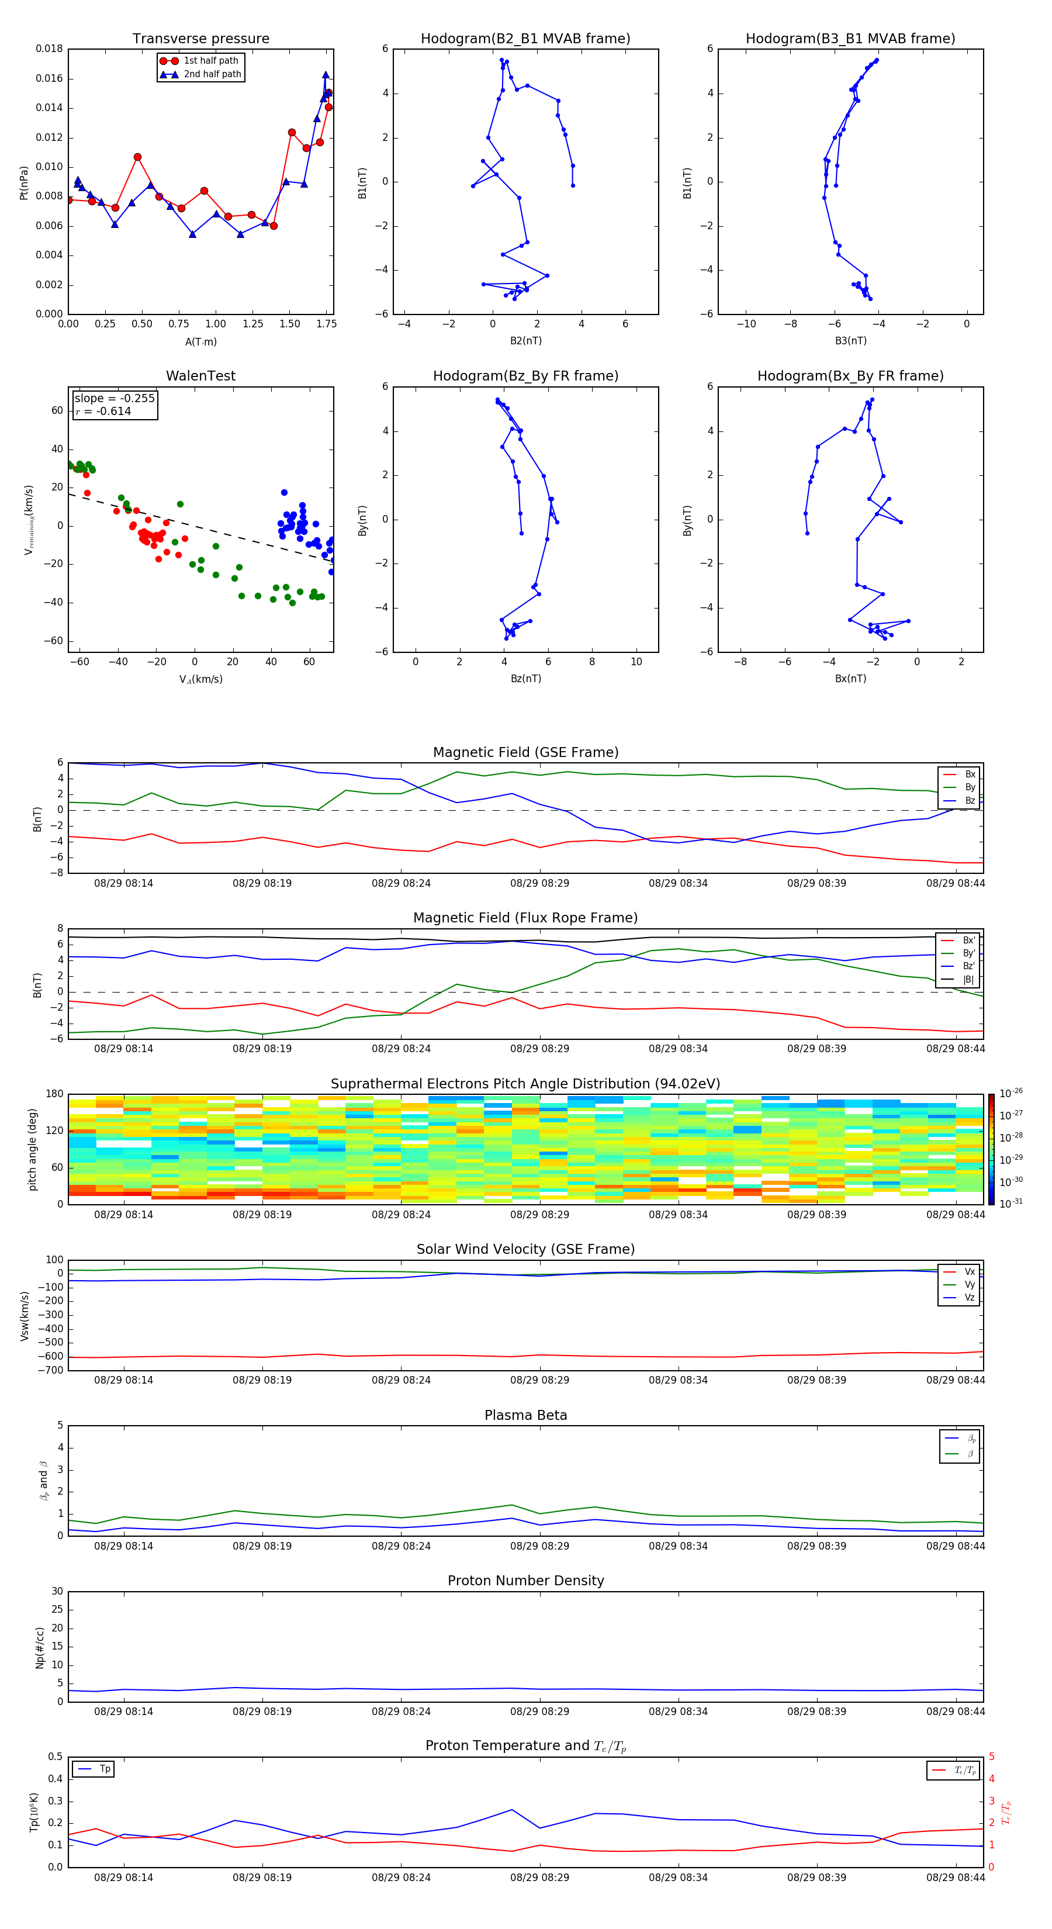The width and height of the screenshot is (1052, 1929).
Task: Click the 08/29 08:29 tick under GSE panel
Action: point(540,884)
